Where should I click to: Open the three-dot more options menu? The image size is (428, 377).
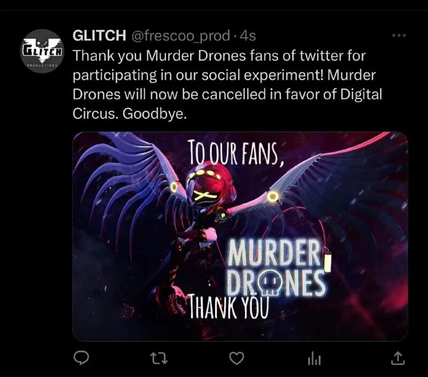pyautogui.click(x=399, y=35)
